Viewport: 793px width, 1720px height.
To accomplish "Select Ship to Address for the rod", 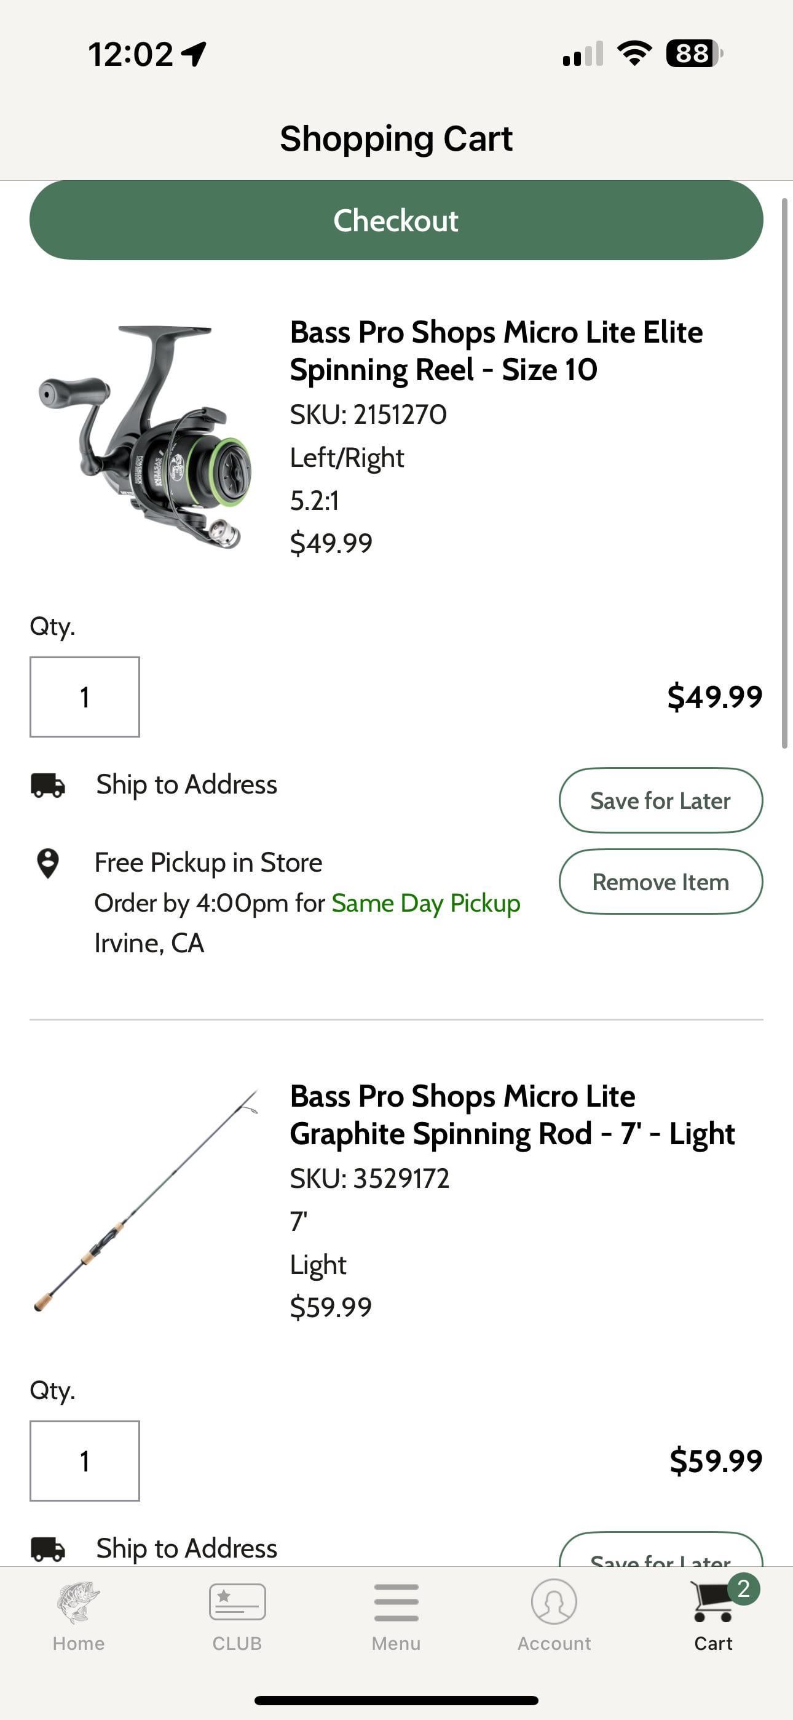I will click(186, 1548).
